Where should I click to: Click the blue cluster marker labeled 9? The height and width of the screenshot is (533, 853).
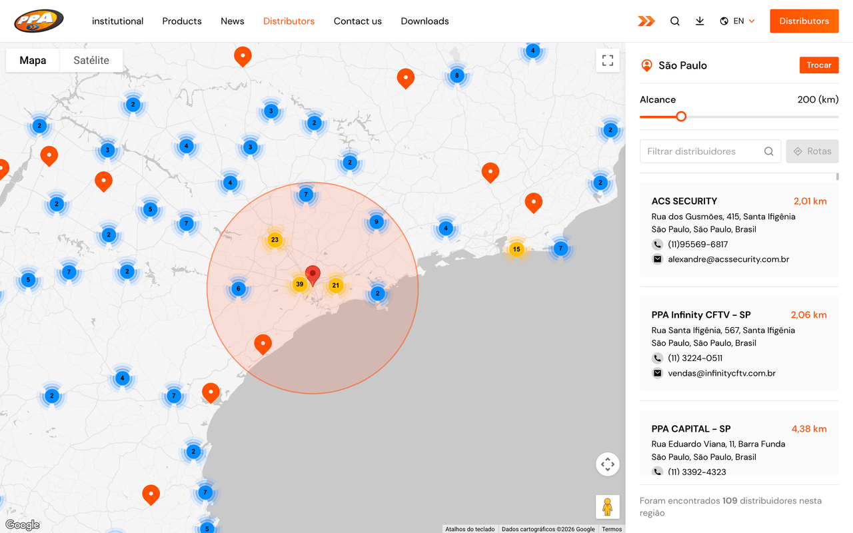pyautogui.click(x=377, y=222)
